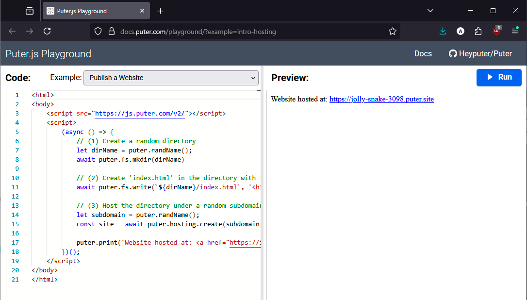Open a new browser tab with the plus button
The image size is (527, 300).
tap(160, 10)
